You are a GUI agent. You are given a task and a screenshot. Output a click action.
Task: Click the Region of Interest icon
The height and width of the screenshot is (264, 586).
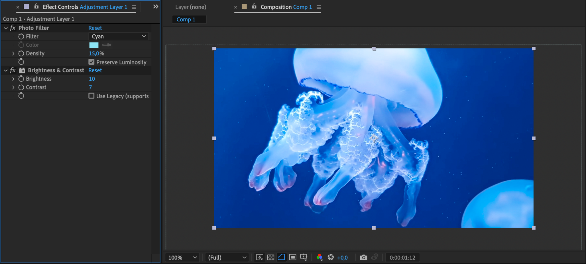click(293, 257)
